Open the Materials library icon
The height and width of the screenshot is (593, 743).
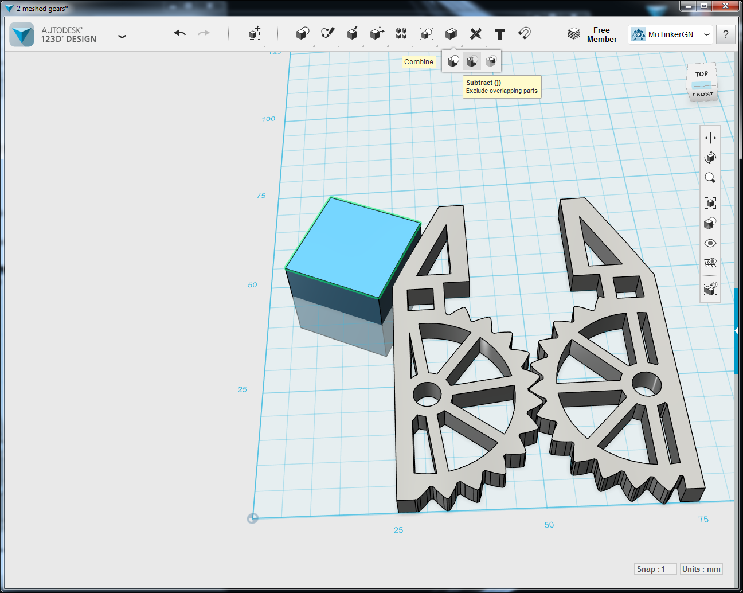[574, 34]
